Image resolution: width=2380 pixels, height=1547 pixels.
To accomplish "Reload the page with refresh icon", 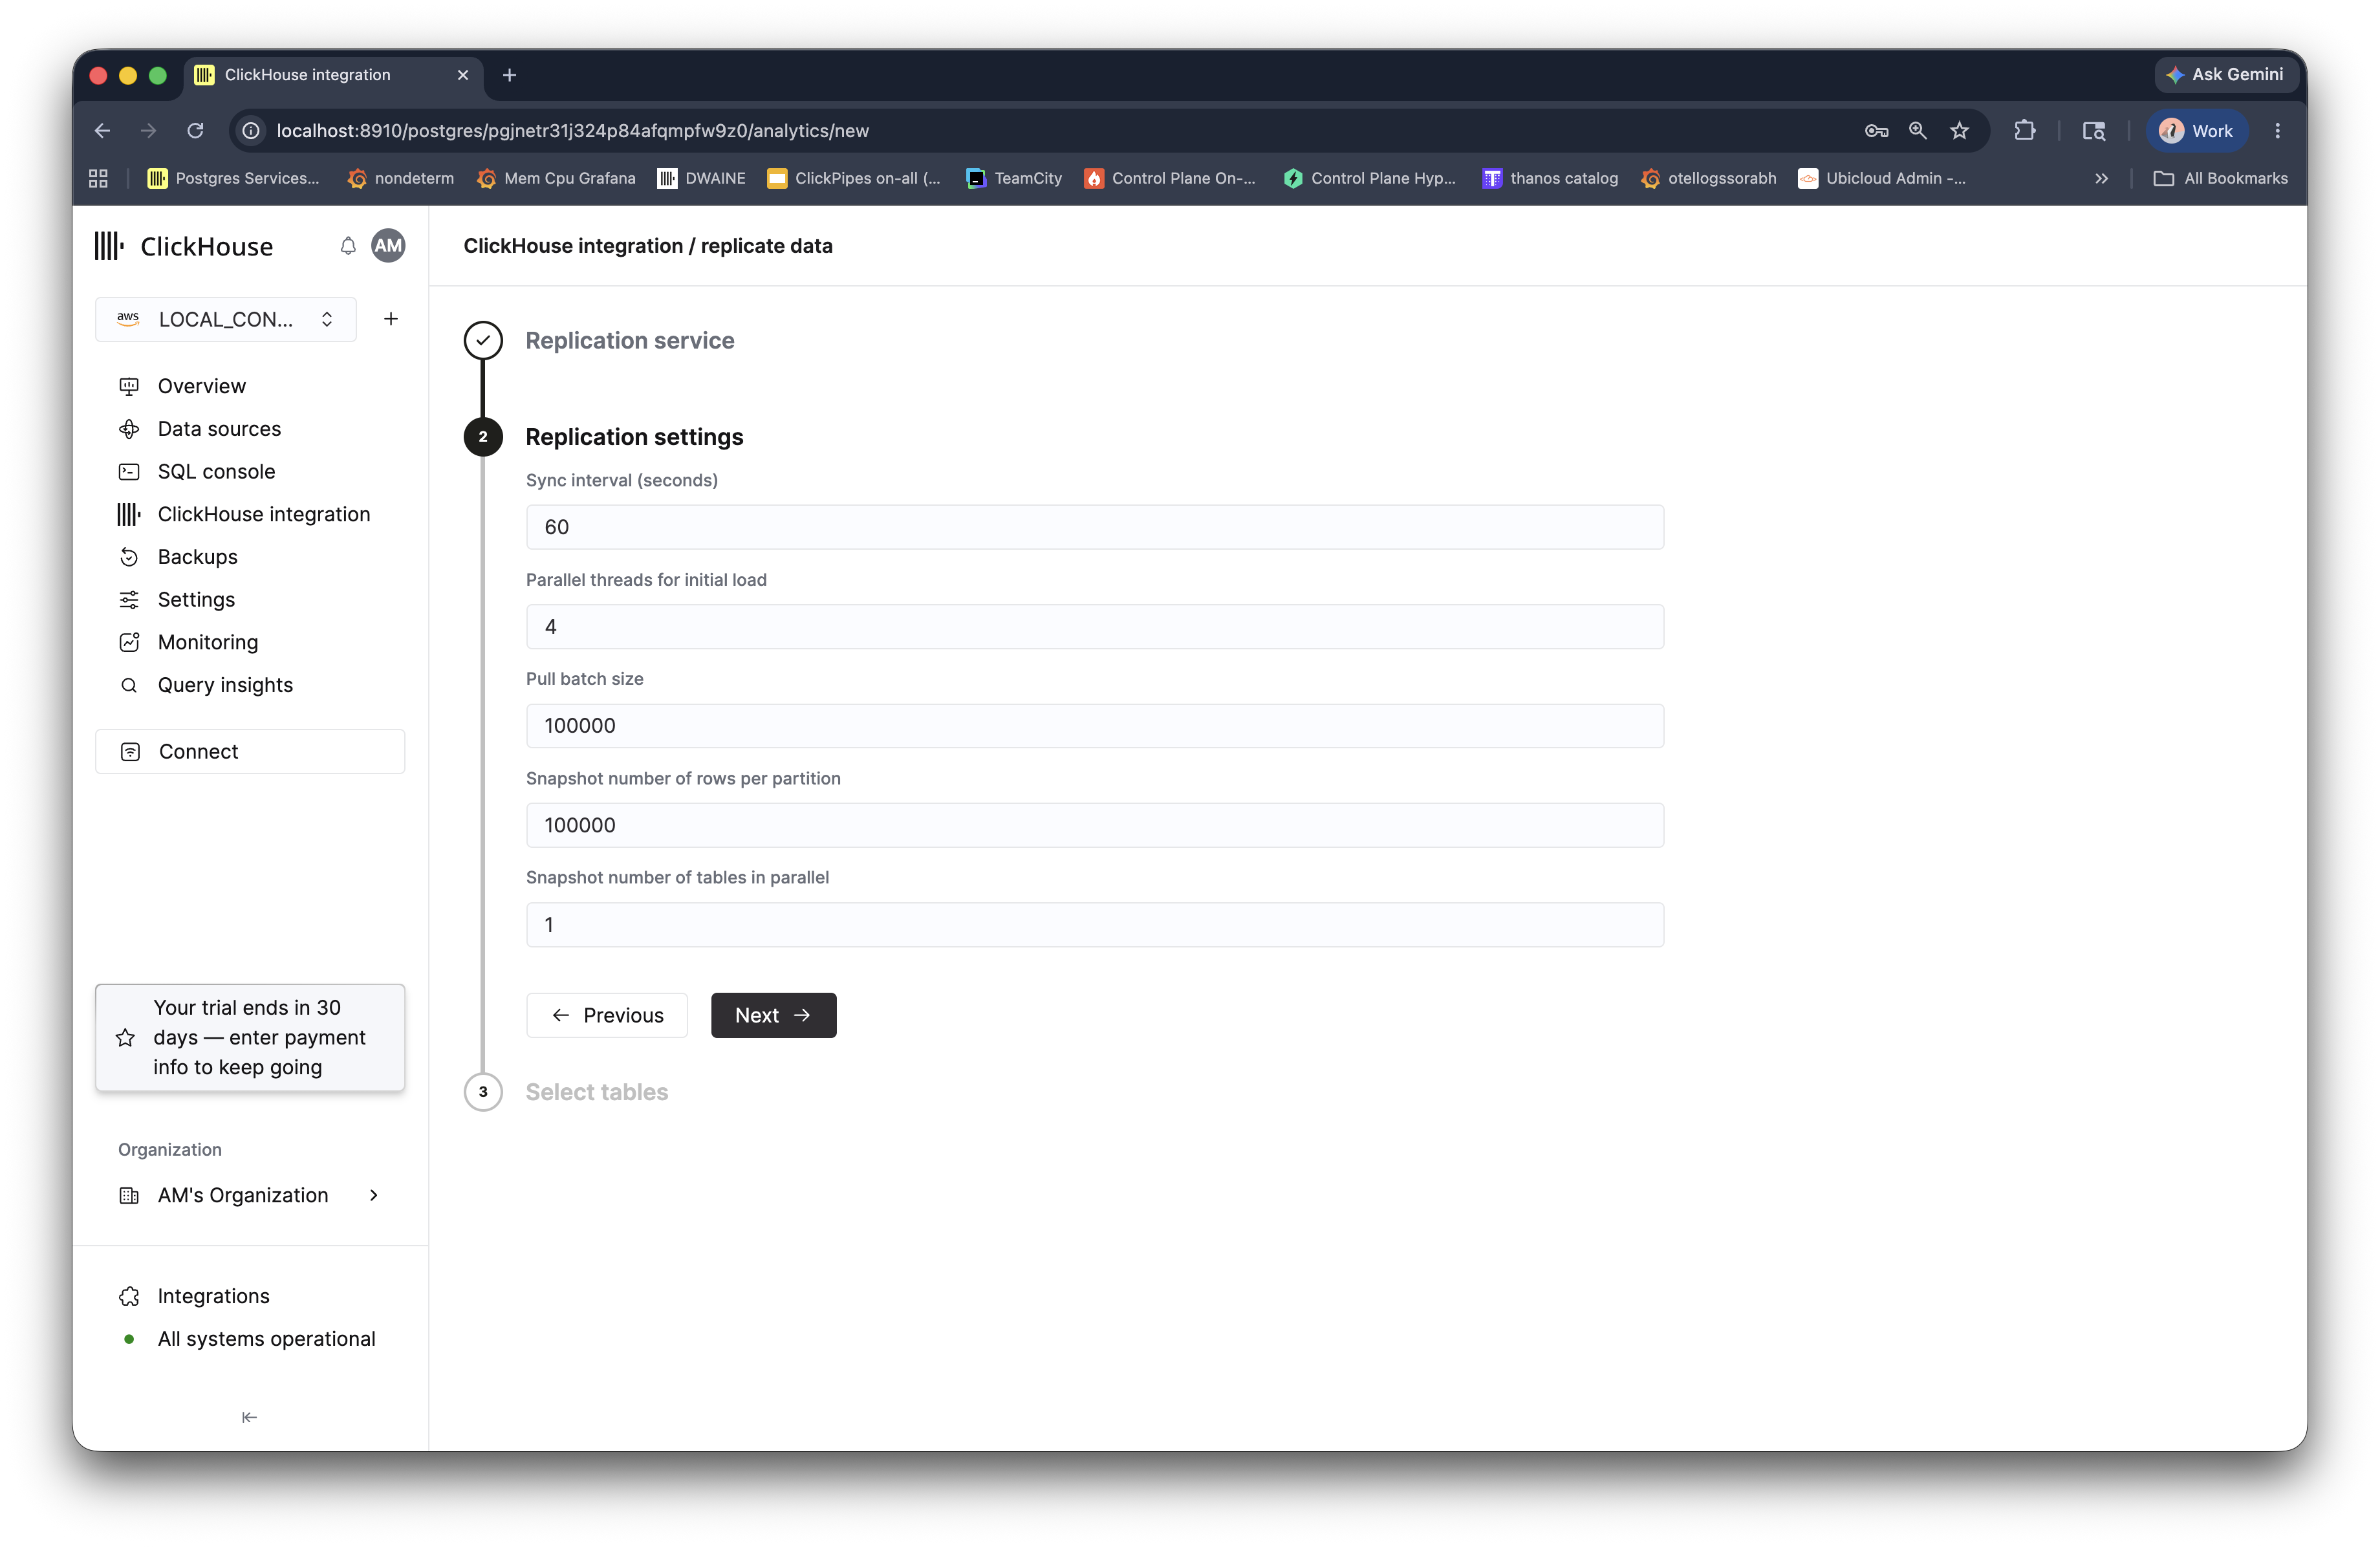I will [195, 131].
